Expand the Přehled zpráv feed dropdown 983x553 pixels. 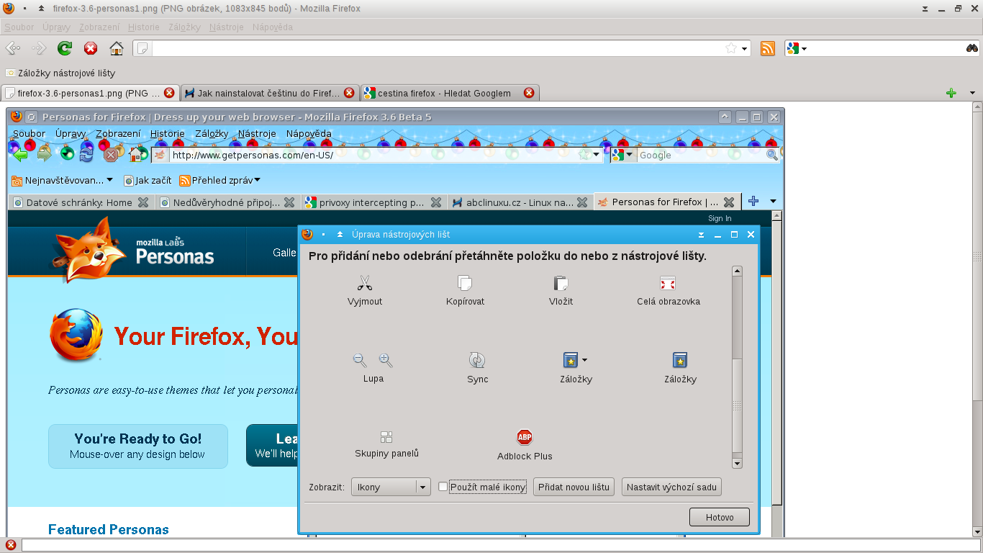[x=258, y=180]
